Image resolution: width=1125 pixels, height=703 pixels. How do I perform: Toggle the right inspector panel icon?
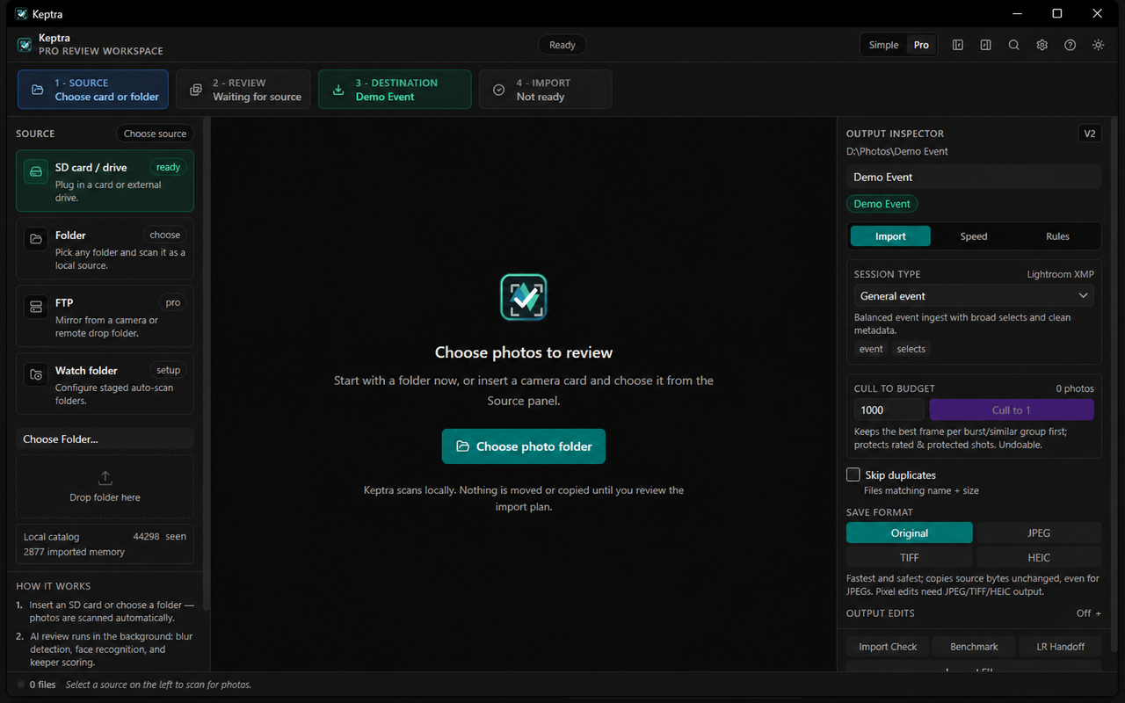[986, 45]
